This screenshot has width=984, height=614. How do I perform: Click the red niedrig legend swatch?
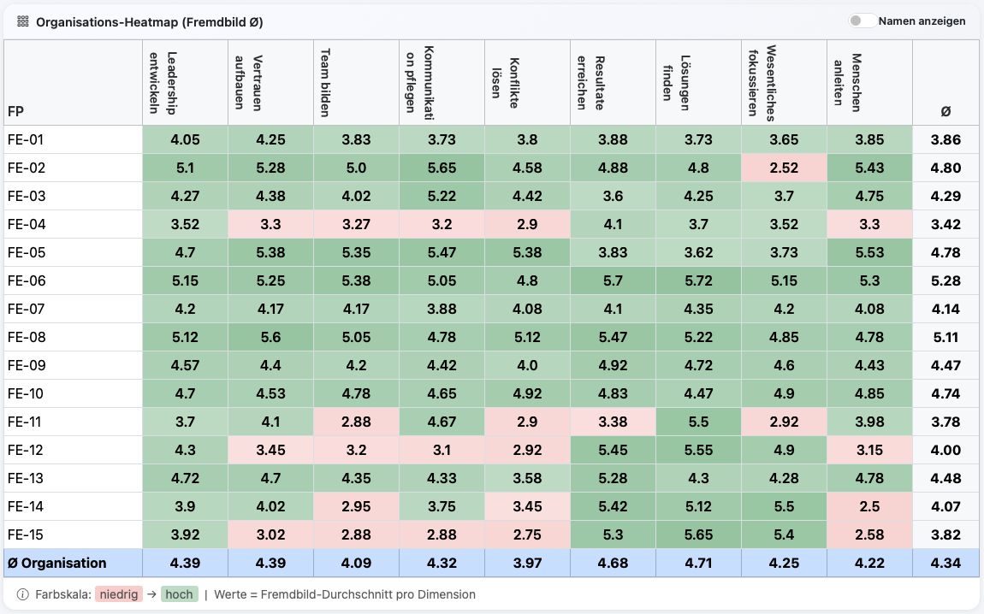tap(121, 594)
